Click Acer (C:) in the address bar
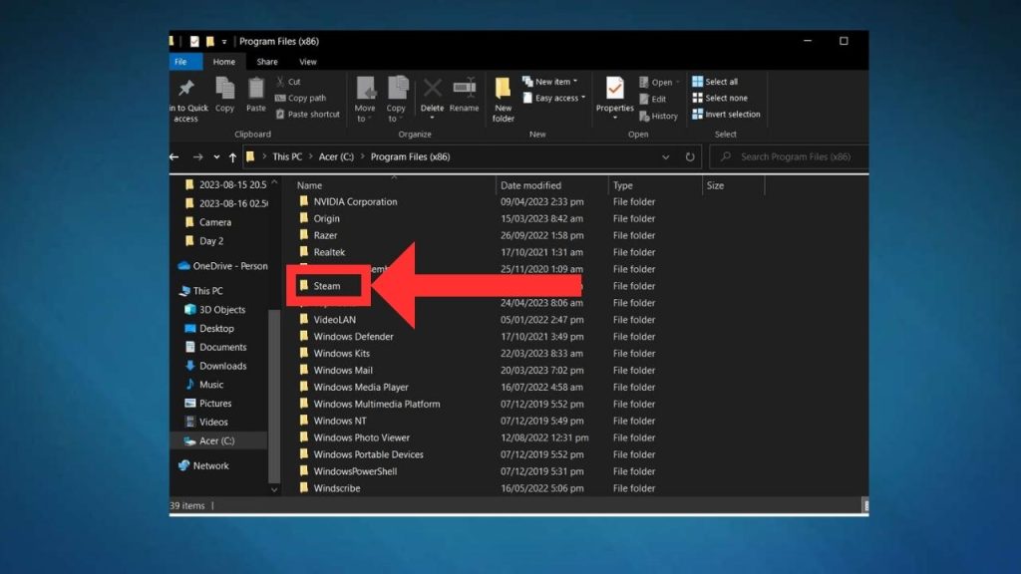 pyautogui.click(x=336, y=156)
